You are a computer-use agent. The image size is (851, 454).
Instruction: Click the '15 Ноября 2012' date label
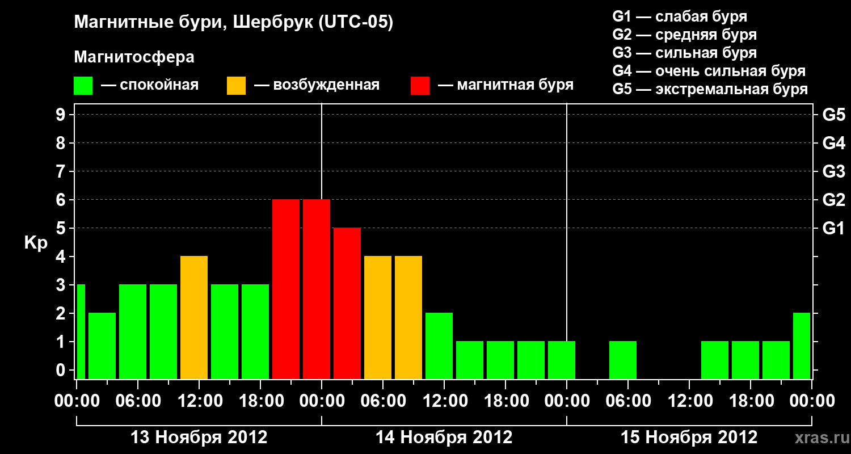(689, 437)
